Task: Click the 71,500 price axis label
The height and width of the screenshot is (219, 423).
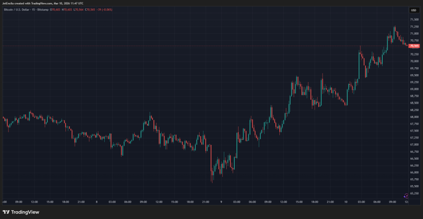Action: (x=414, y=20)
